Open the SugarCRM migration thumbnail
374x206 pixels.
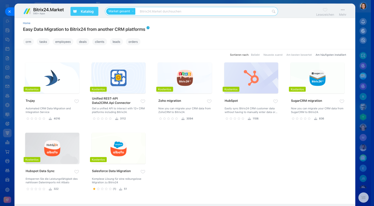click(x=317, y=78)
